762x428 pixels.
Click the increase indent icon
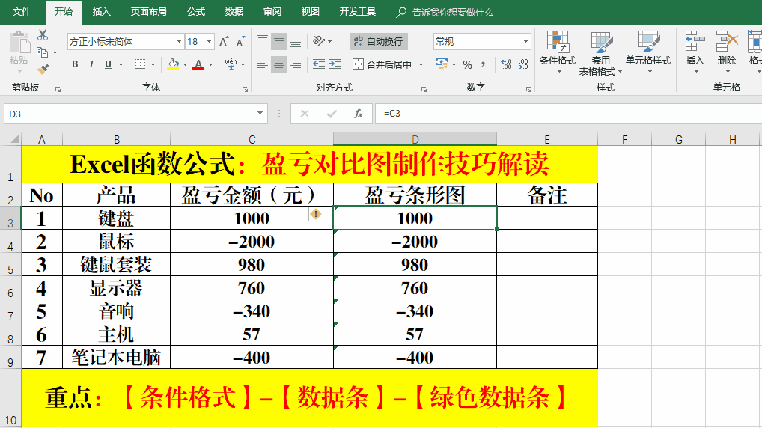[x=335, y=65]
